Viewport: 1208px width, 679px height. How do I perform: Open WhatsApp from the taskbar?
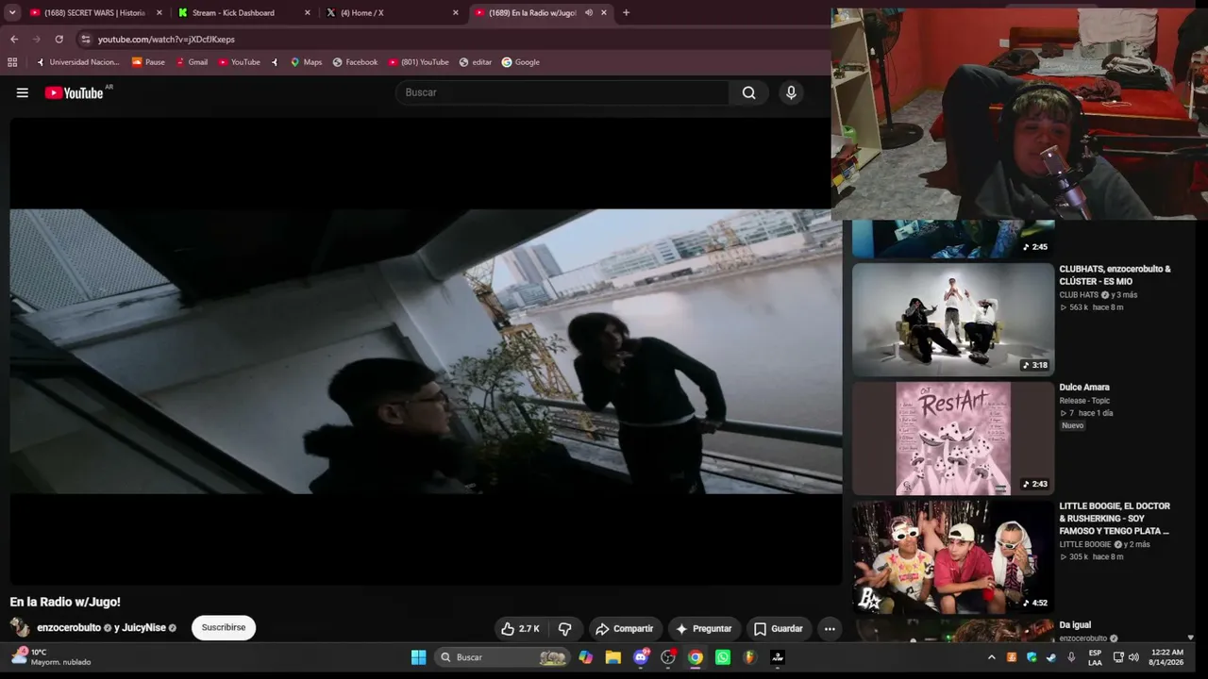[723, 657]
